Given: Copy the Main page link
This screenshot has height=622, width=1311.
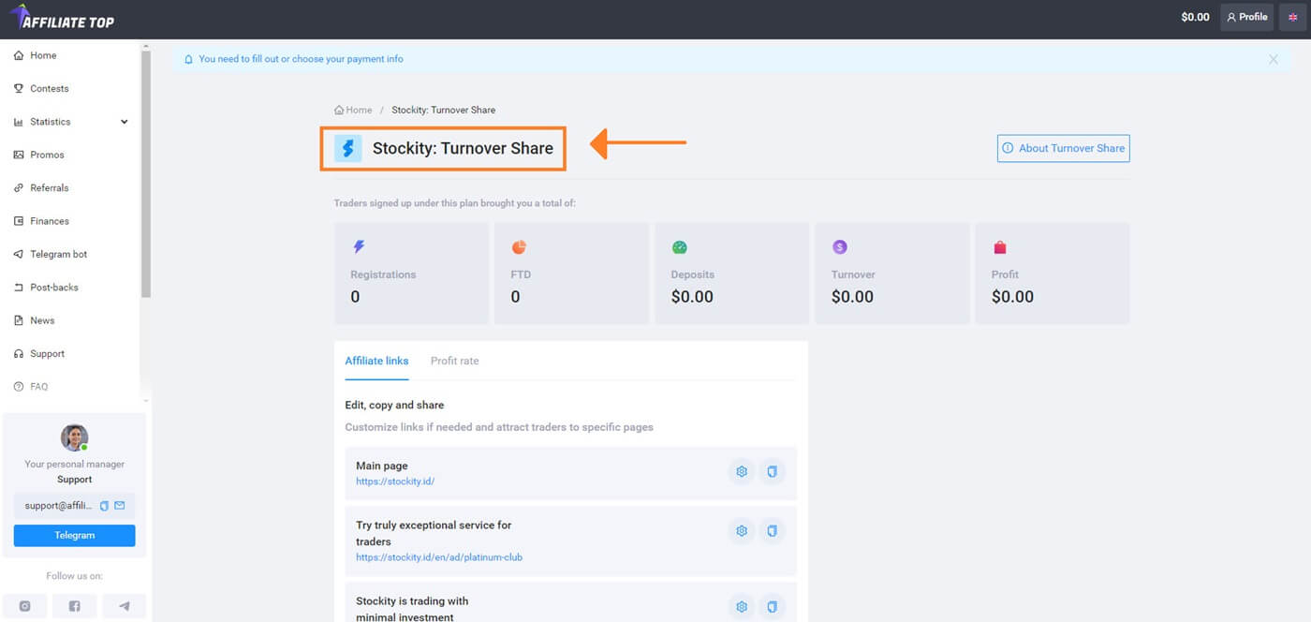Looking at the screenshot, I should [x=772, y=471].
